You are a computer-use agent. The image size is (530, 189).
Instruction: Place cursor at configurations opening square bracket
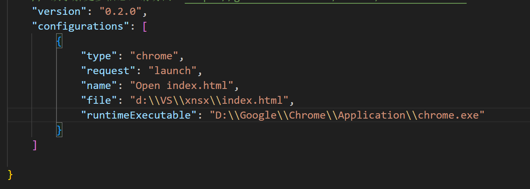pyautogui.click(x=144, y=26)
